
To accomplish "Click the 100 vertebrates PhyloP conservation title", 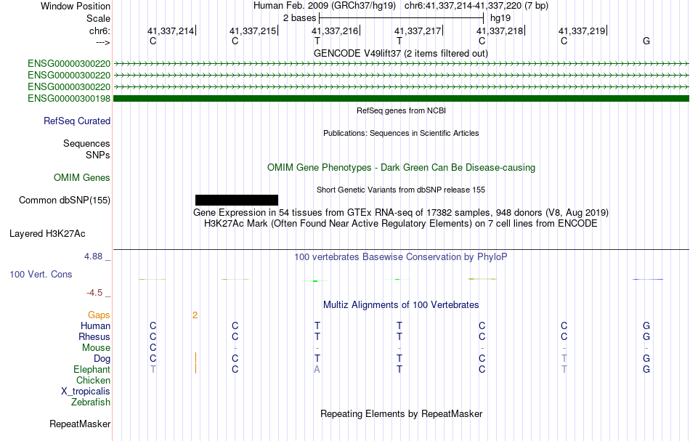I will pyautogui.click(x=400, y=257).
